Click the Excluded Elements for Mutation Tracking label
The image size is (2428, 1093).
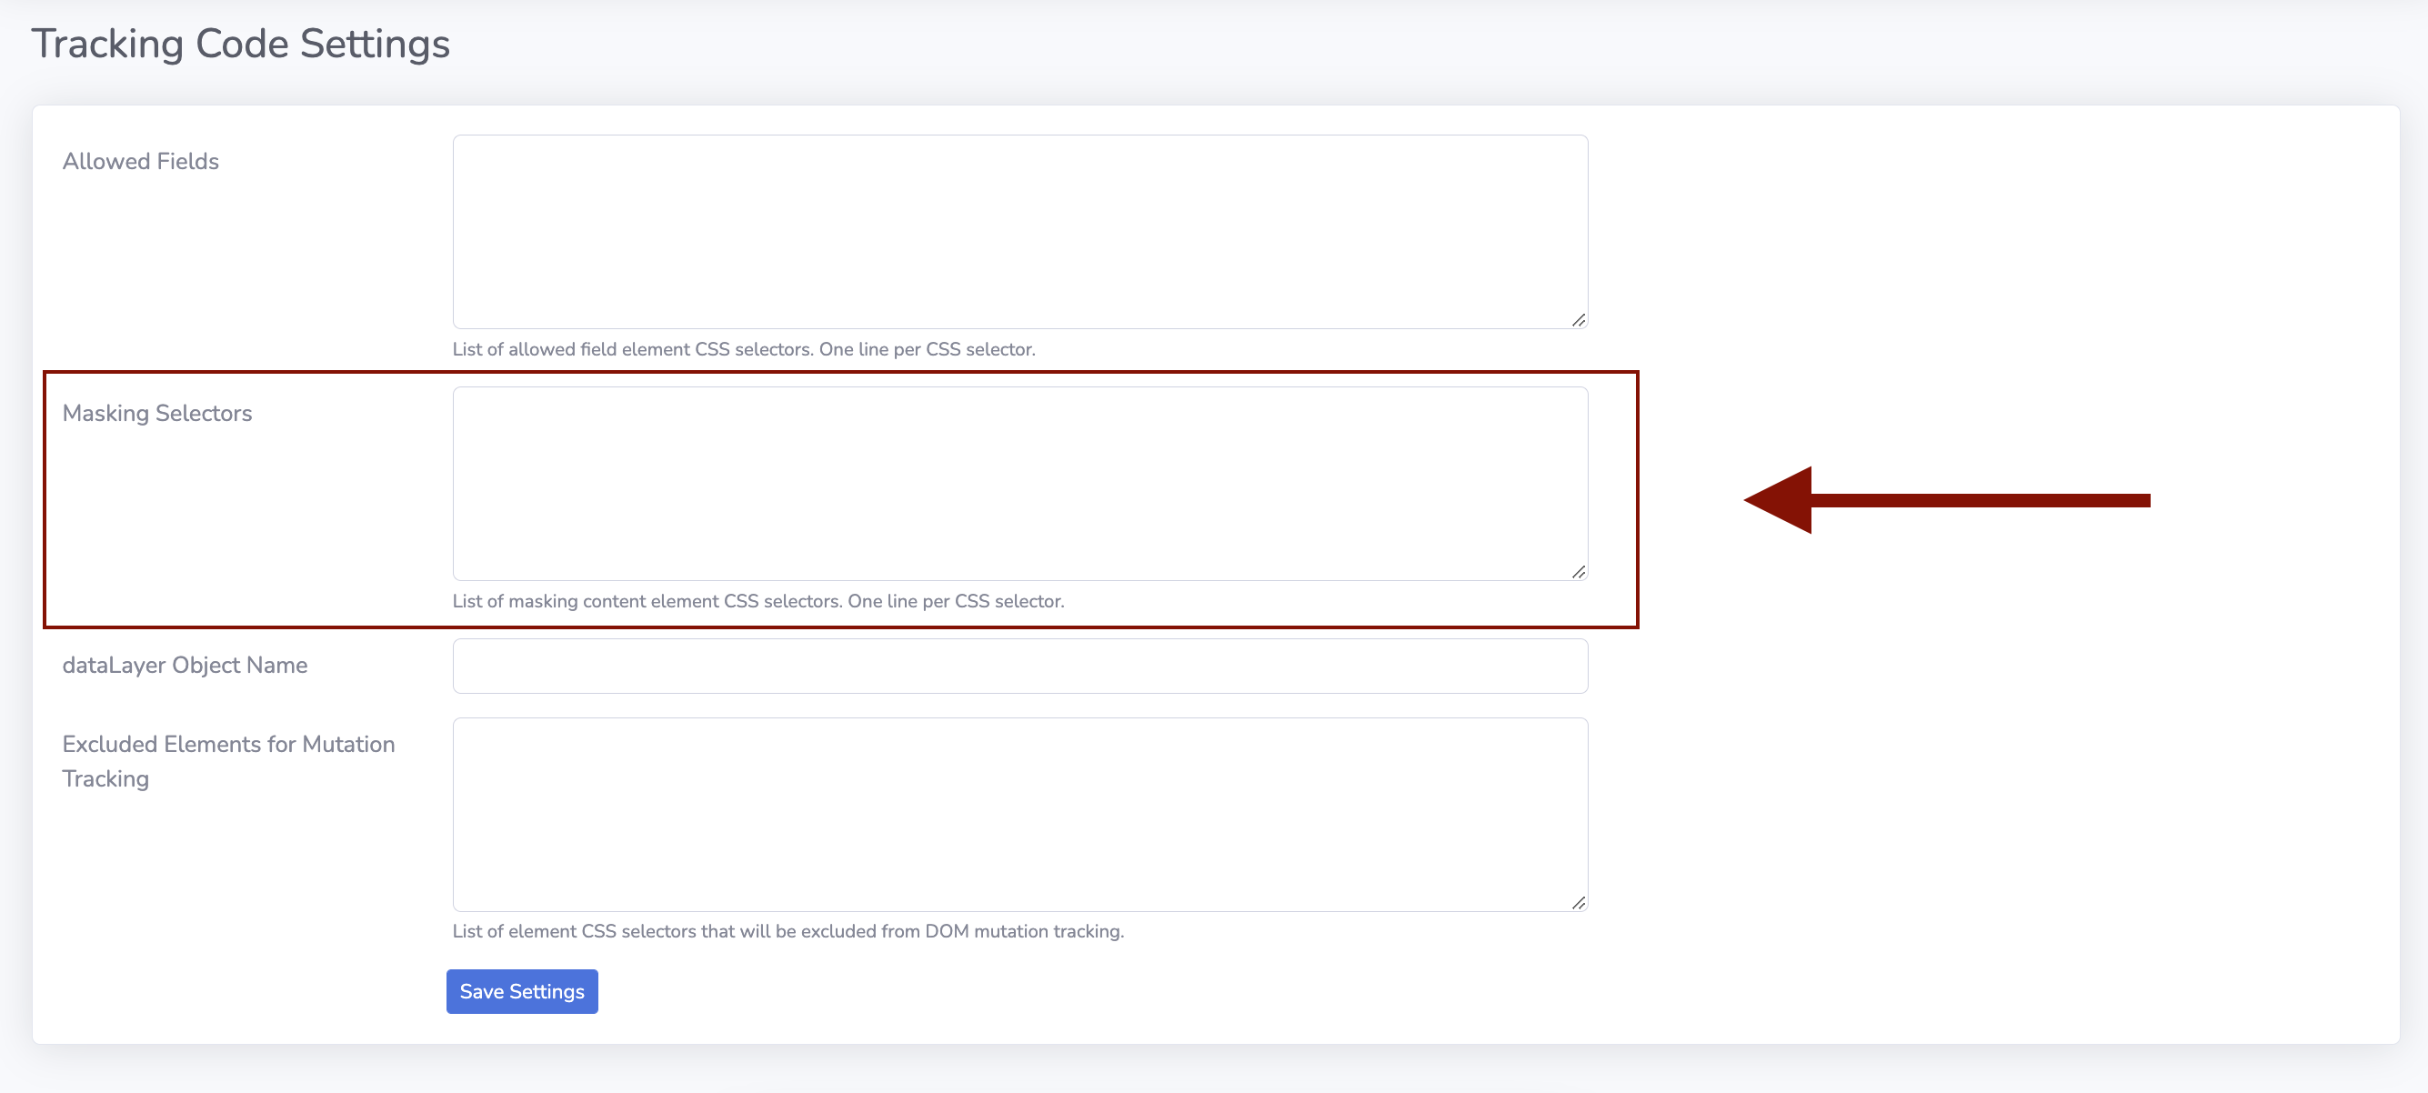[x=229, y=761]
